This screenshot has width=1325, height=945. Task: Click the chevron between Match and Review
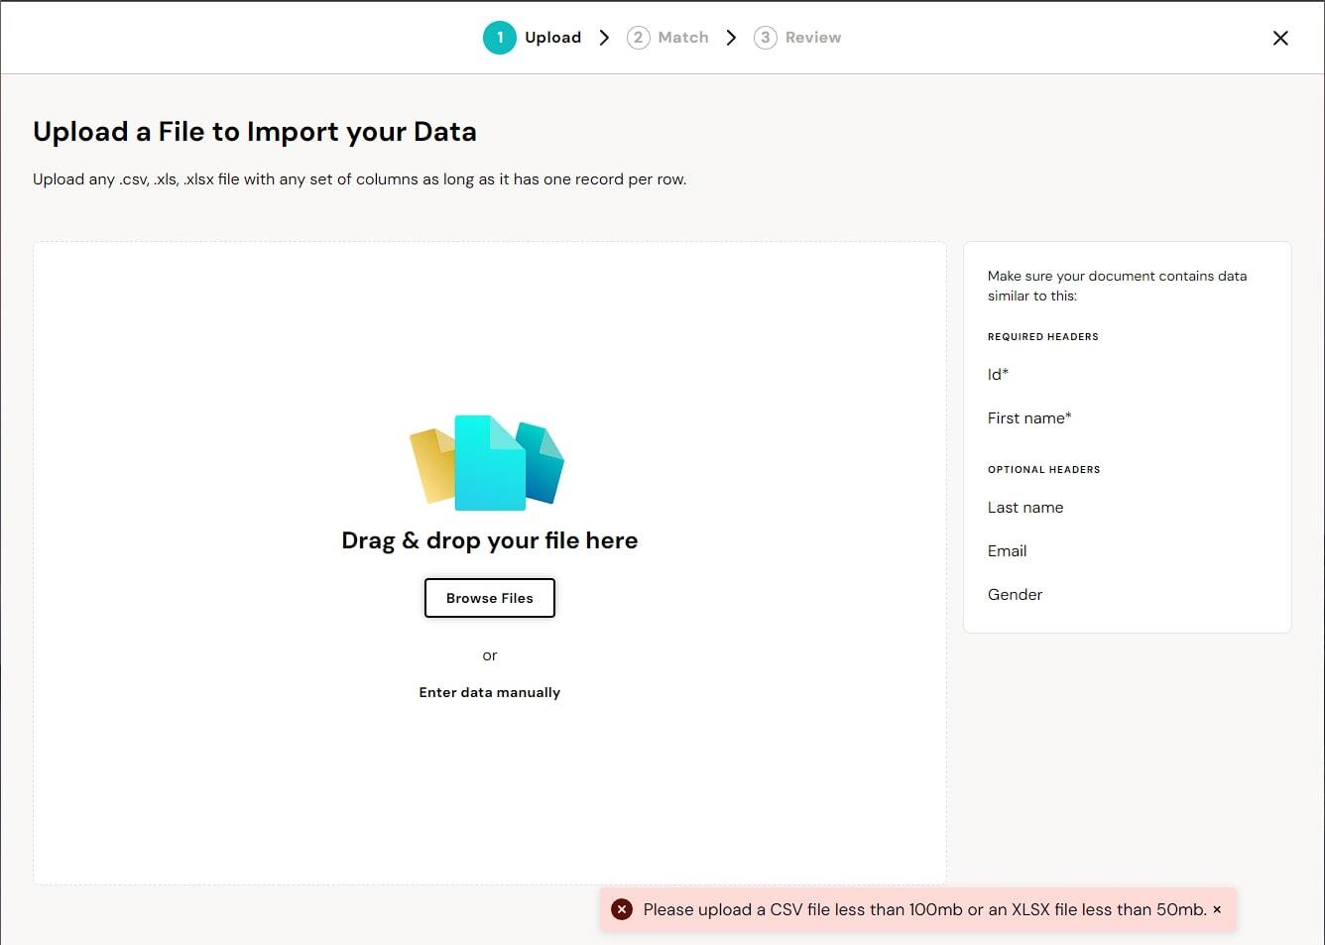731,38
